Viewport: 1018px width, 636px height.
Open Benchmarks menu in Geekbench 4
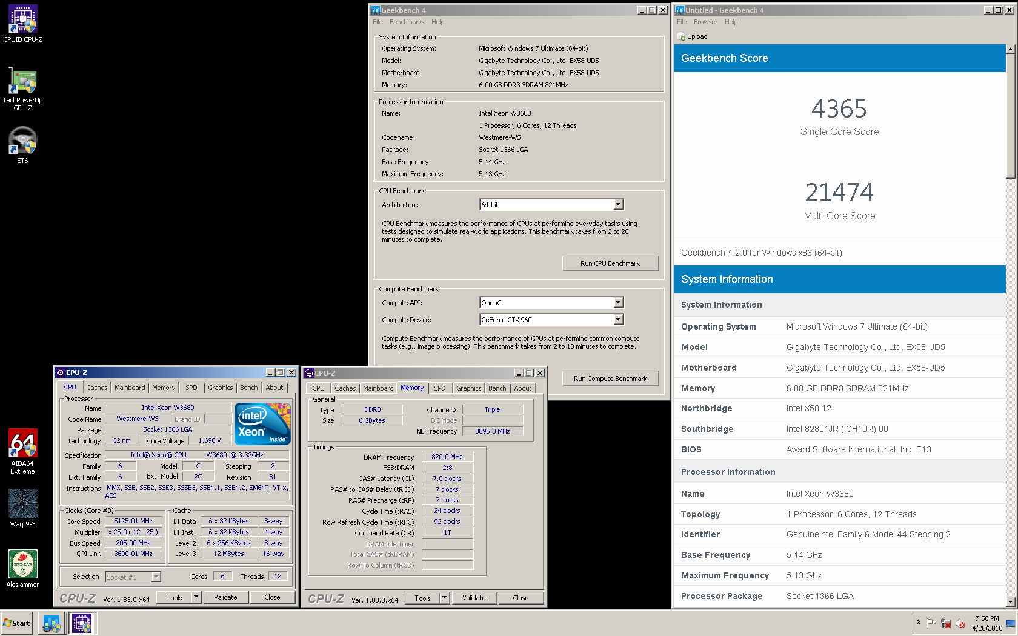pyautogui.click(x=407, y=22)
